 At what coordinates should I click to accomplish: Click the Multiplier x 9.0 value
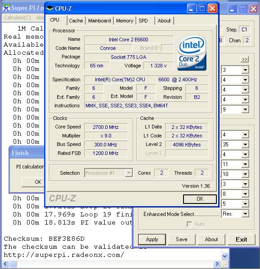click(106, 136)
